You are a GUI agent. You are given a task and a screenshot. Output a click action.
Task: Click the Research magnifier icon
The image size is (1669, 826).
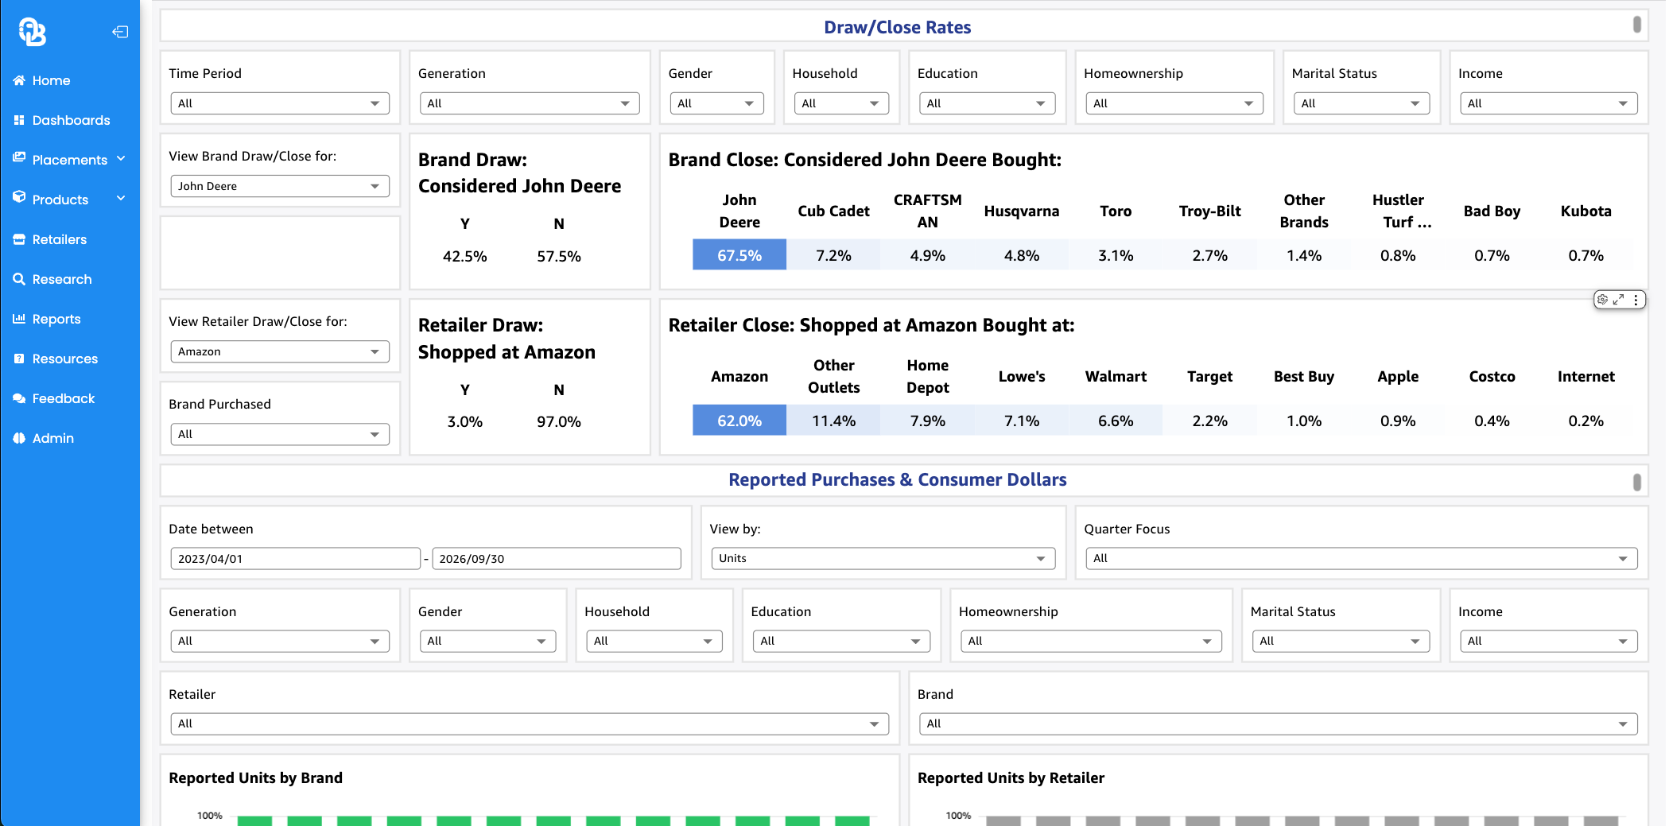pyautogui.click(x=19, y=279)
